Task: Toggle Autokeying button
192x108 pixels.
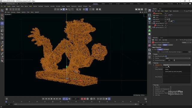Action: [x=85, y=99]
